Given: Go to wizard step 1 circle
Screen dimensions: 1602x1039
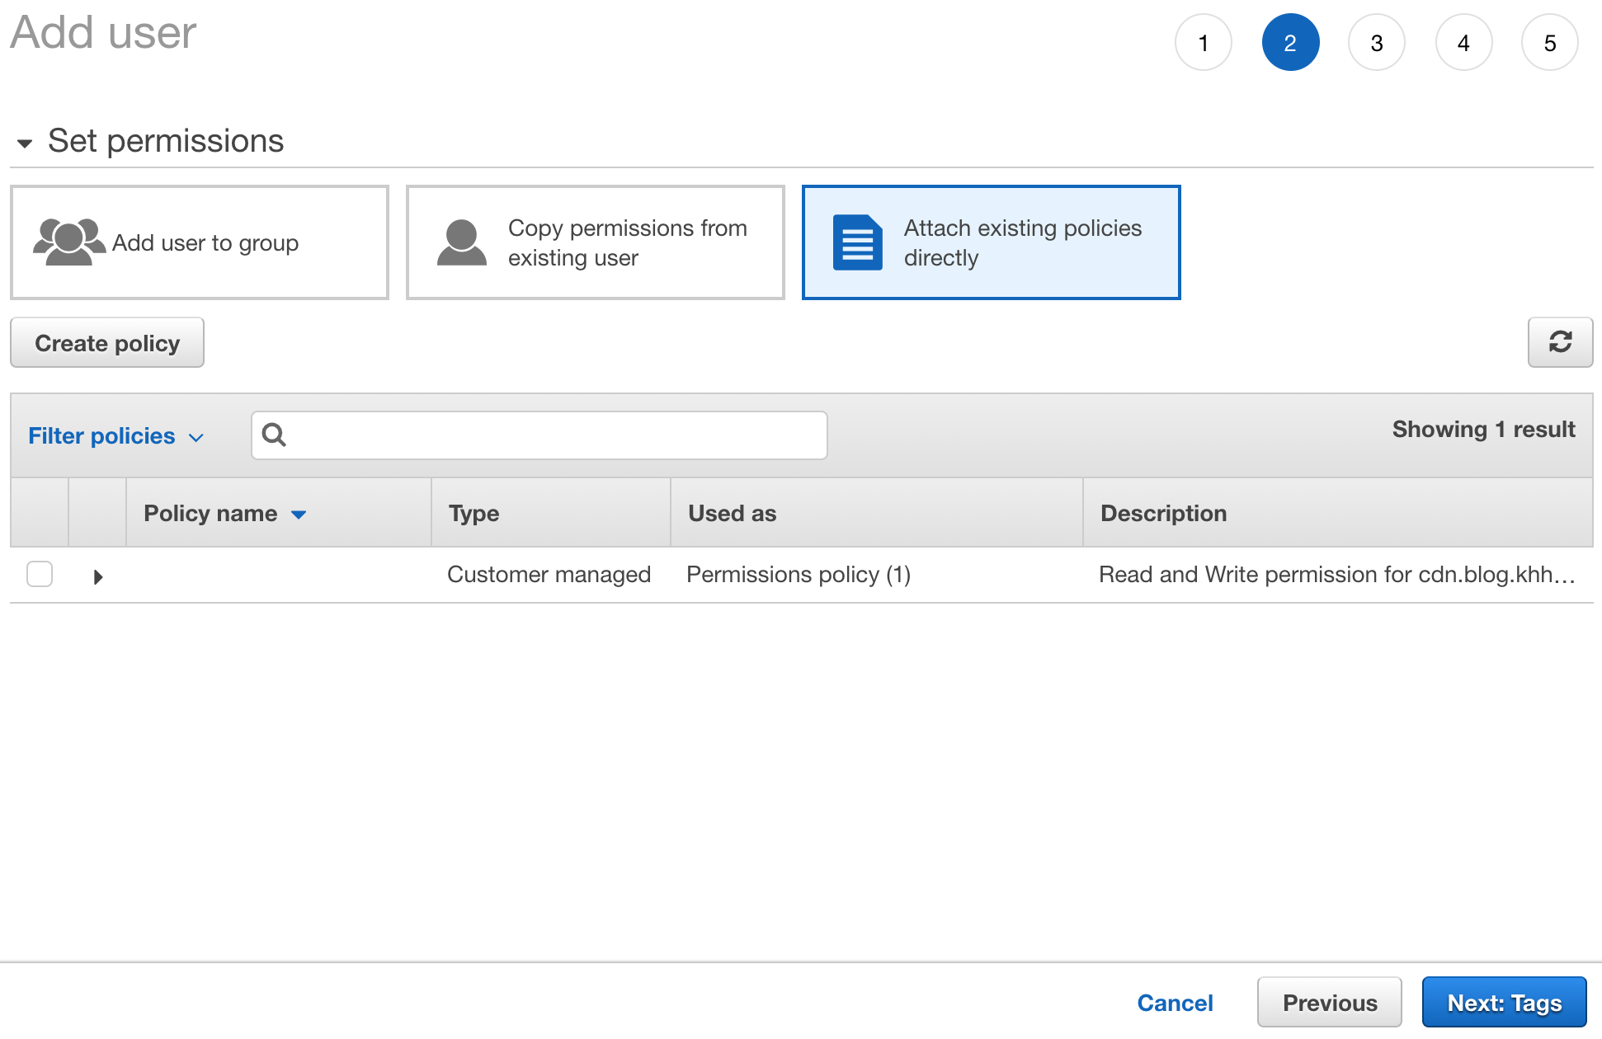Looking at the screenshot, I should [1203, 43].
